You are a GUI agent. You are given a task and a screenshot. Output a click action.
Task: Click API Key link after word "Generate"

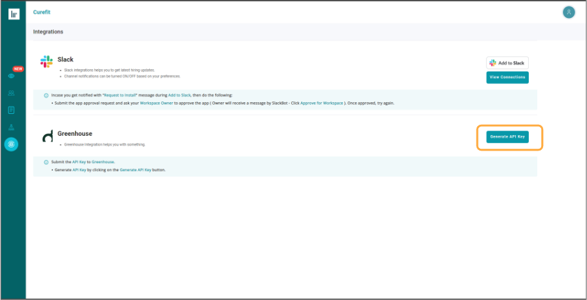(x=79, y=170)
